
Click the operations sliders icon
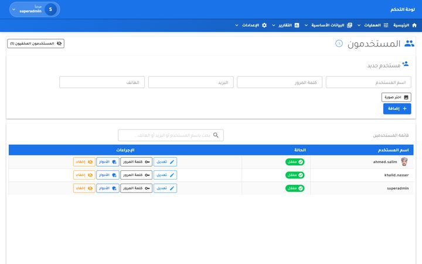386,25
